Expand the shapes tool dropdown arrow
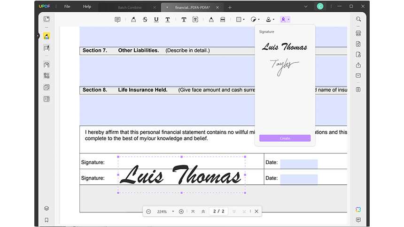The height and width of the screenshot is (227, 404). click(244, 20)
